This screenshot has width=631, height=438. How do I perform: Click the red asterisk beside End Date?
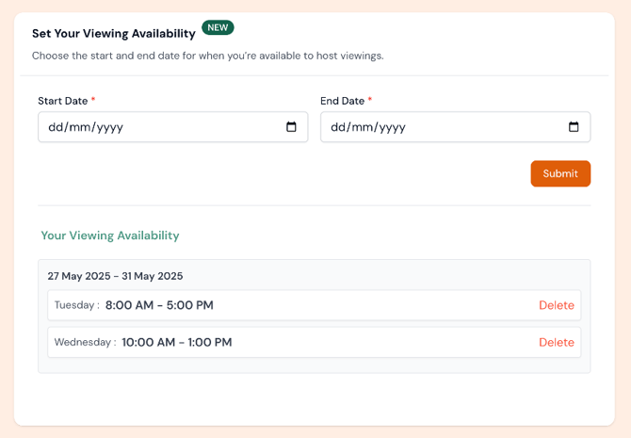pyautogui.click(x=370, y=101)
